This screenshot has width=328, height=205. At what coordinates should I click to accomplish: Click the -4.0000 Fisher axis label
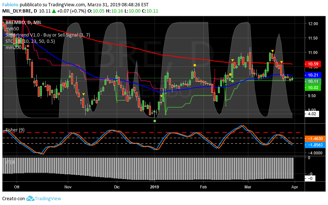point(315,153)
